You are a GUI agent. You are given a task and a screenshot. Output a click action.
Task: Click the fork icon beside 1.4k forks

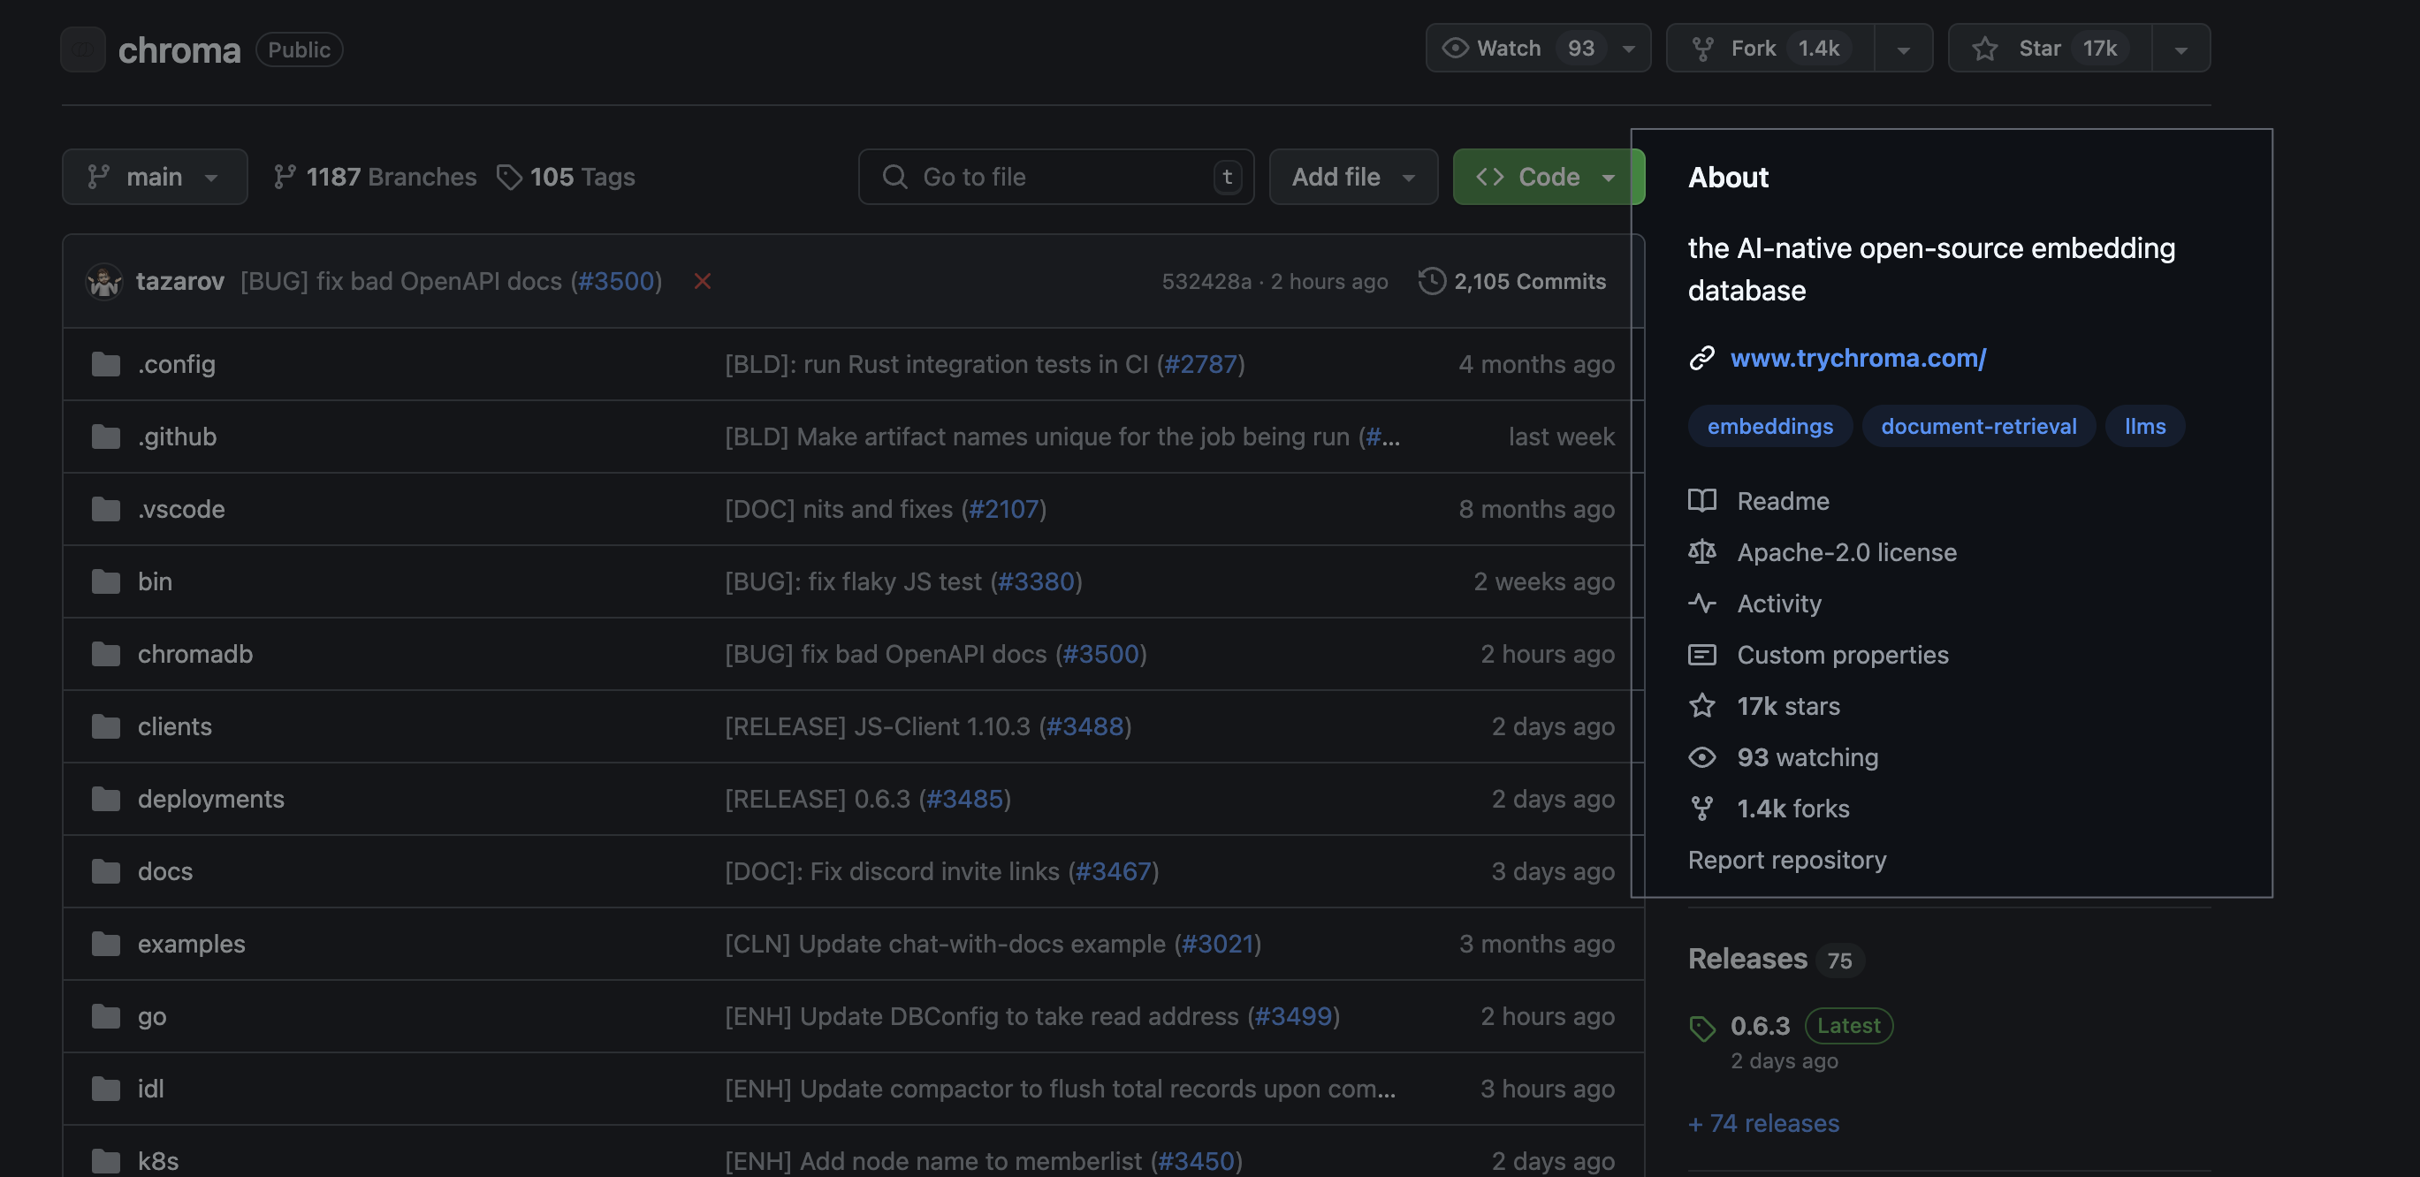(x=1701, y=808)
